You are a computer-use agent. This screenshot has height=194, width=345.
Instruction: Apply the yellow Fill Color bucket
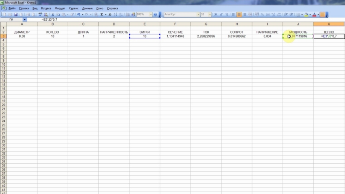[x=306, y=14]
